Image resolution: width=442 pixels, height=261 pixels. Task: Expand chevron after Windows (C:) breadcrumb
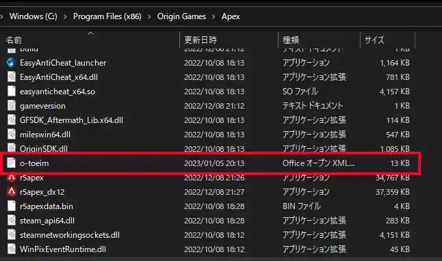[x=65, y=16]
